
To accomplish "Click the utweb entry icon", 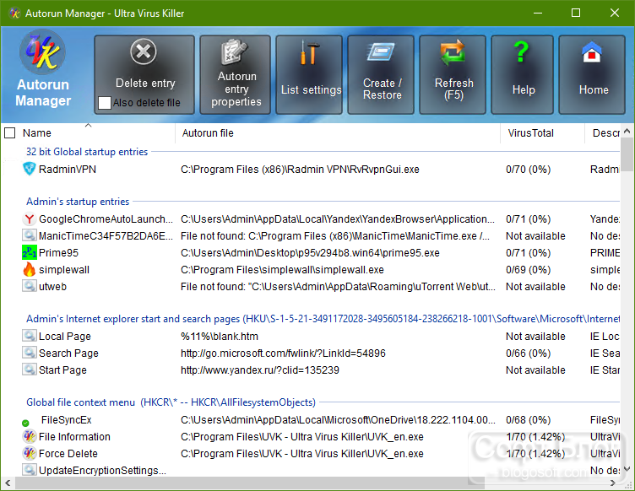I will pyautogui.click(x=30, y=286).
